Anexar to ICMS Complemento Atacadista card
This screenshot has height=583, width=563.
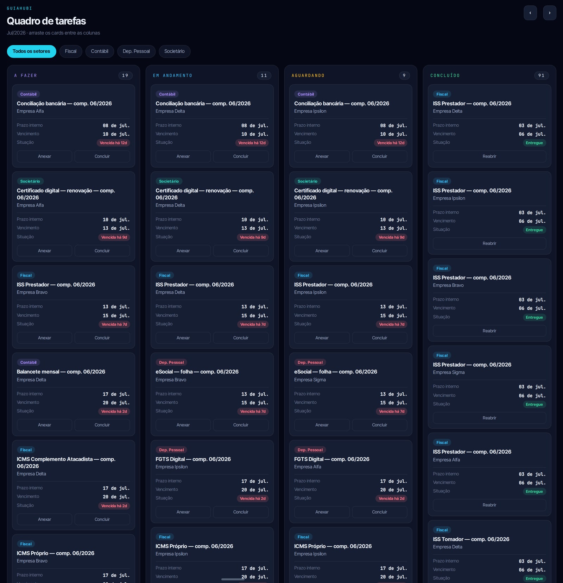tap(44, 519)
